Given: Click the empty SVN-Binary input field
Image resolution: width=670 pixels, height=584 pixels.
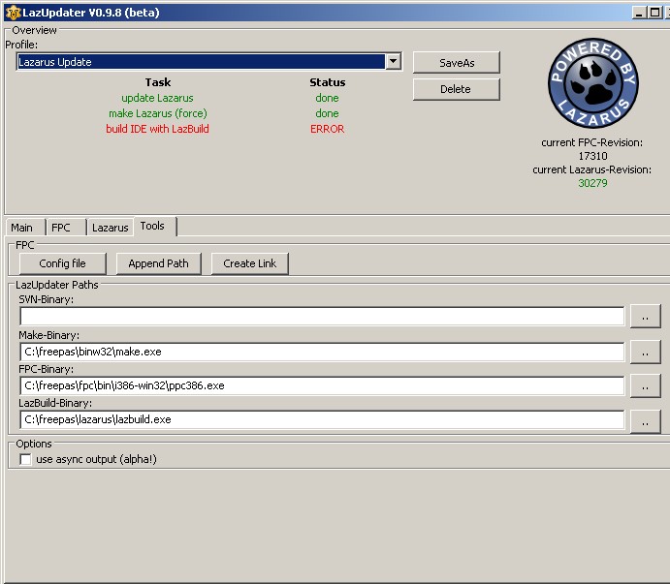Looking at the screenshot, I should coord(321,316).
